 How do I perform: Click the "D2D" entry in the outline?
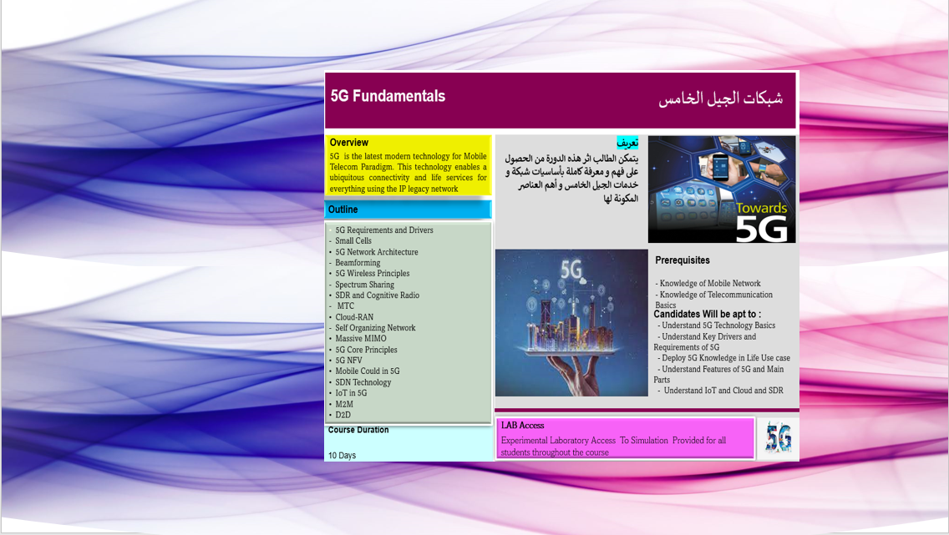click(x=343, y=415)
